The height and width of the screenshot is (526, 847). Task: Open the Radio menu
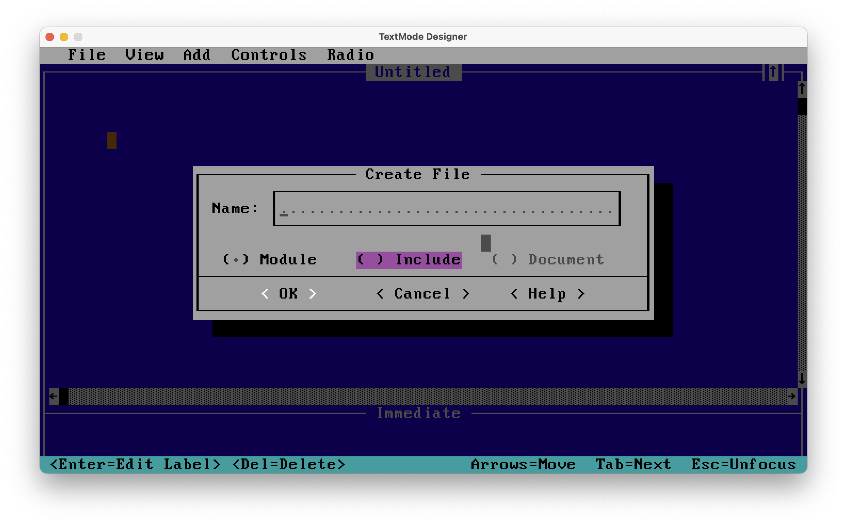pos(351,55)
